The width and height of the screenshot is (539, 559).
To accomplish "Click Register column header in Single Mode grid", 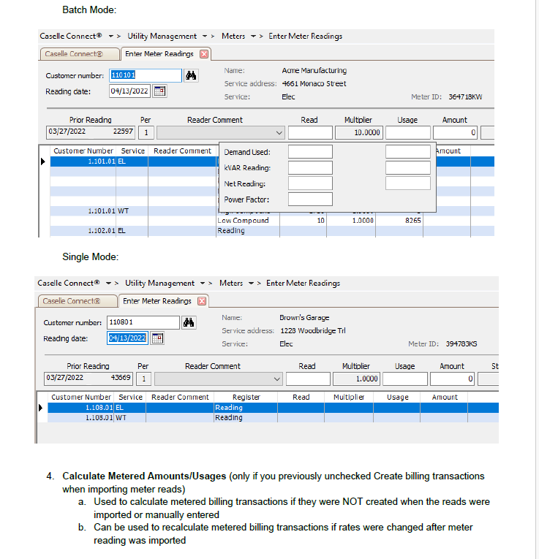I will coord(246,398).
